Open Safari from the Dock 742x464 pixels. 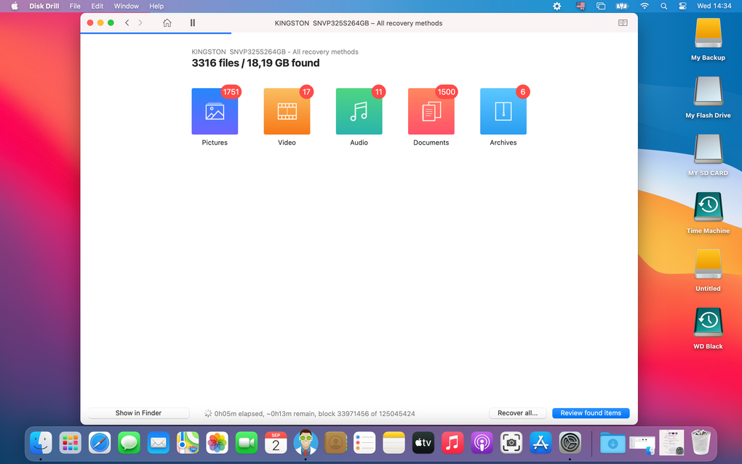coord(100,443)
